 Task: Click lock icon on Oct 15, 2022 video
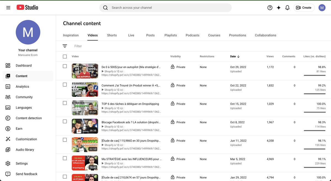tap(173, 104)
